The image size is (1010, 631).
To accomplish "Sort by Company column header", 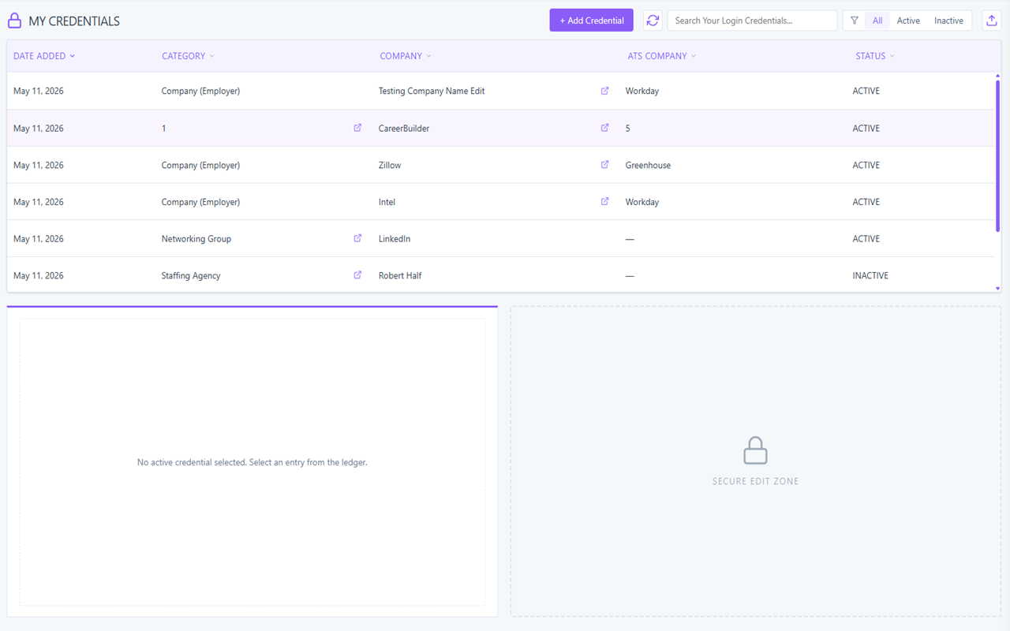I will (x=406, y=56).
